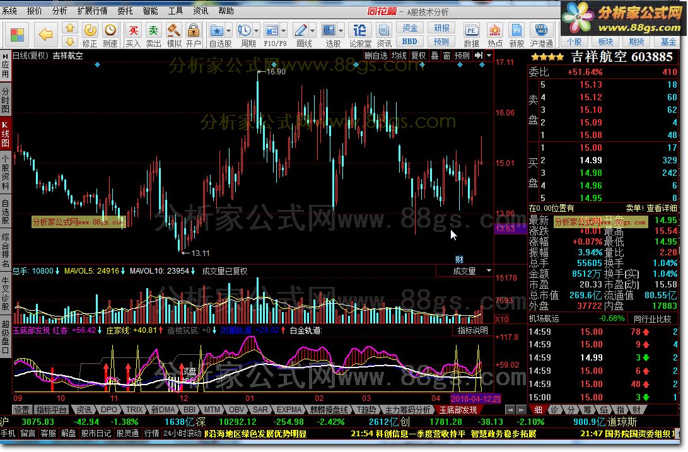Select the TRIX indicator tab
The image size is (688, 452).
click(134, 410)
